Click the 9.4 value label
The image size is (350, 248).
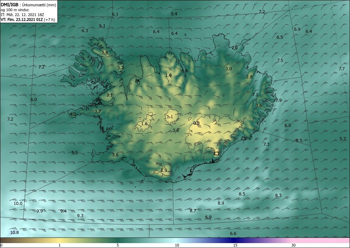click(63, 211)
